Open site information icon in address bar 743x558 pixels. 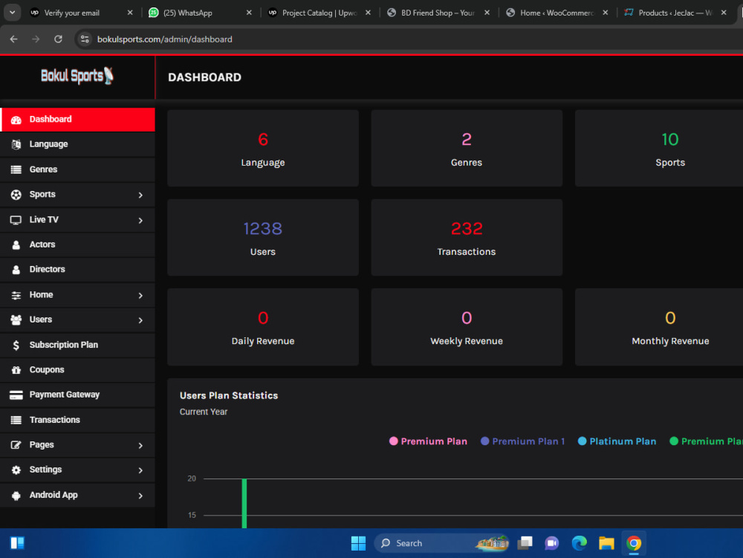pyautogui.click(x=85, y=39)
